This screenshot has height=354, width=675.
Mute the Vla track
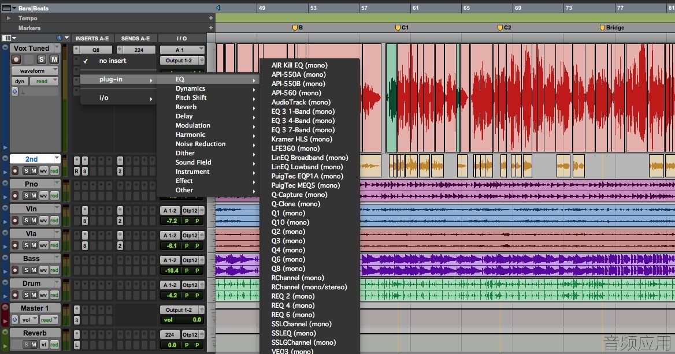(34, 245)
